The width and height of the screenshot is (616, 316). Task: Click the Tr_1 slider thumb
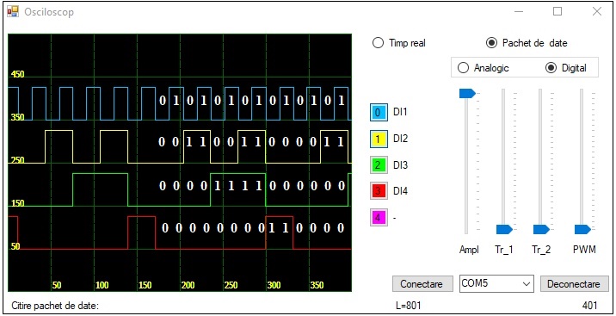(504, 229)
